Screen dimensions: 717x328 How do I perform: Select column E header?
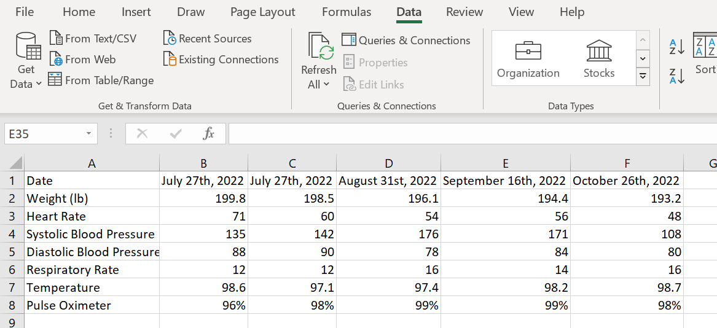506,163
